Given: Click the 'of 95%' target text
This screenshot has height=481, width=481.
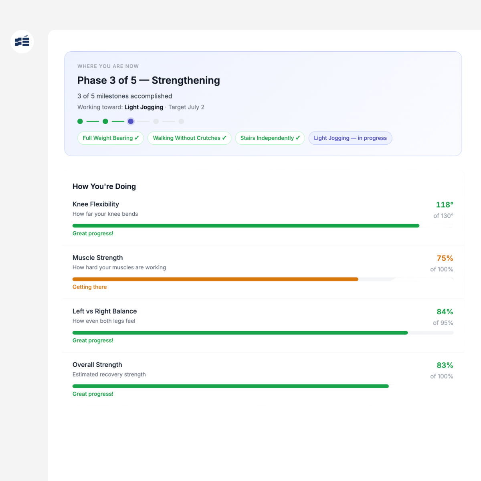Looking at the screenshot, I should click(443, 323).
